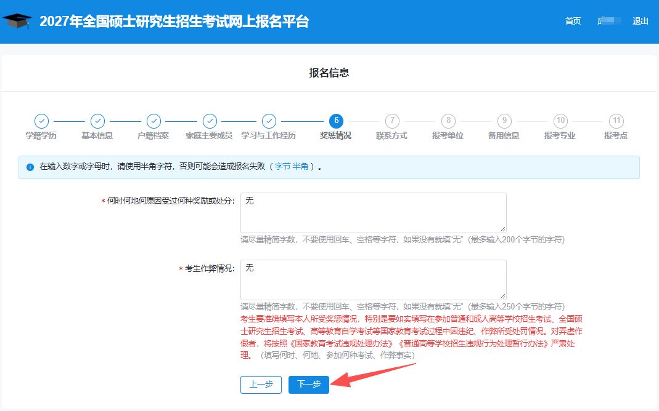Click the 基本信息 step label
The height and width of the screenshot is (411, 659).
click(97, 135)
